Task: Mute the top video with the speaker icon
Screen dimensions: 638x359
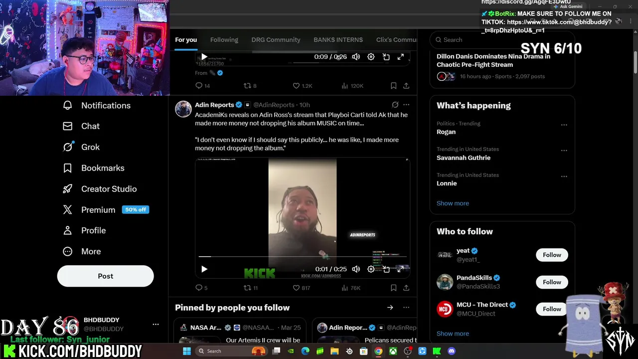Action: pyautogui.click(x=356, y=57)
